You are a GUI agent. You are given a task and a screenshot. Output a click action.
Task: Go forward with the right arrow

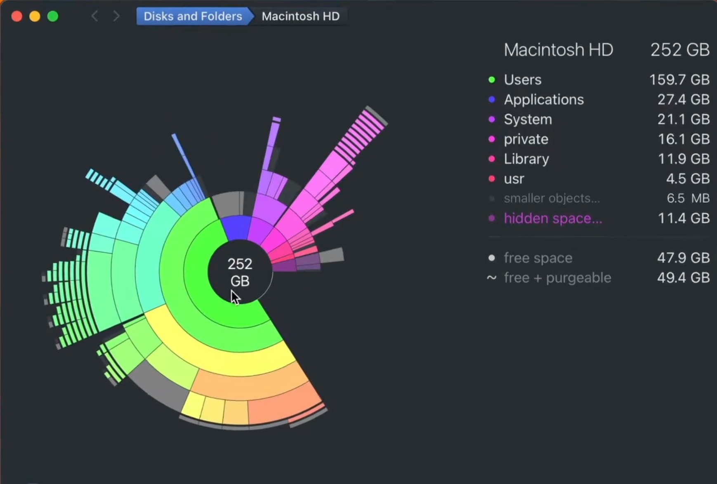(116, 16)
